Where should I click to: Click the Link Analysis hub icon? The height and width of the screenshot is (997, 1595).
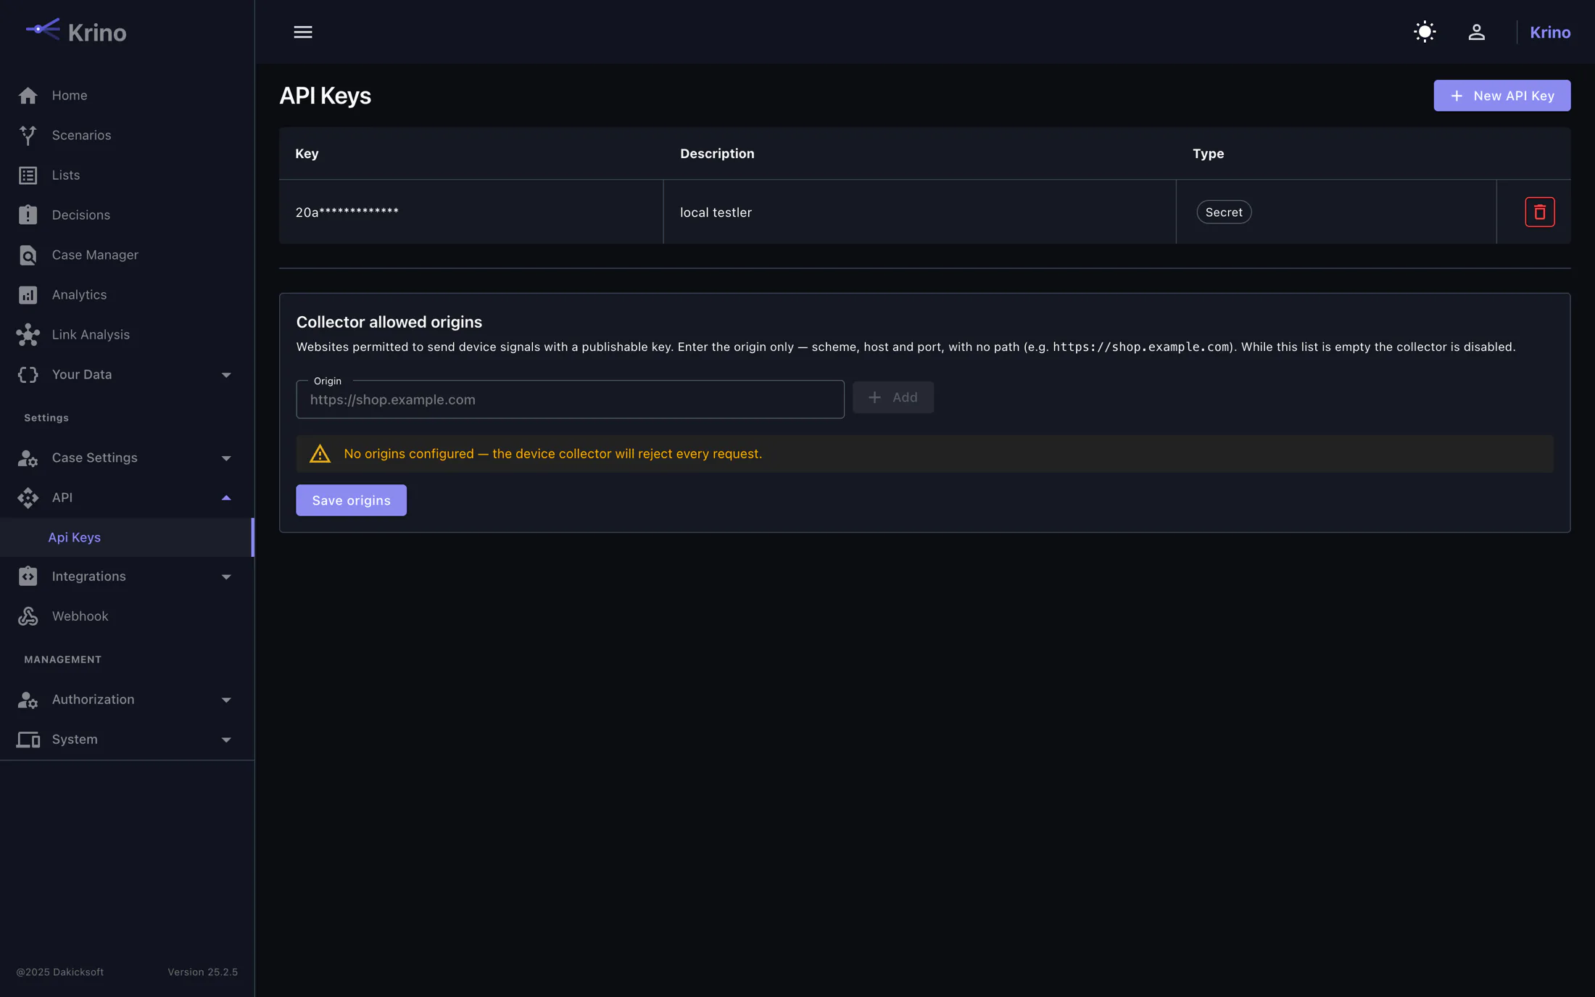[28, 335]
